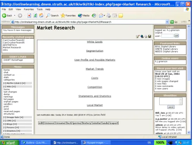The width and height of the screenshot is (193, 145).
Task: Click the wiki page edit pencil icon
Action: point(138,36)
